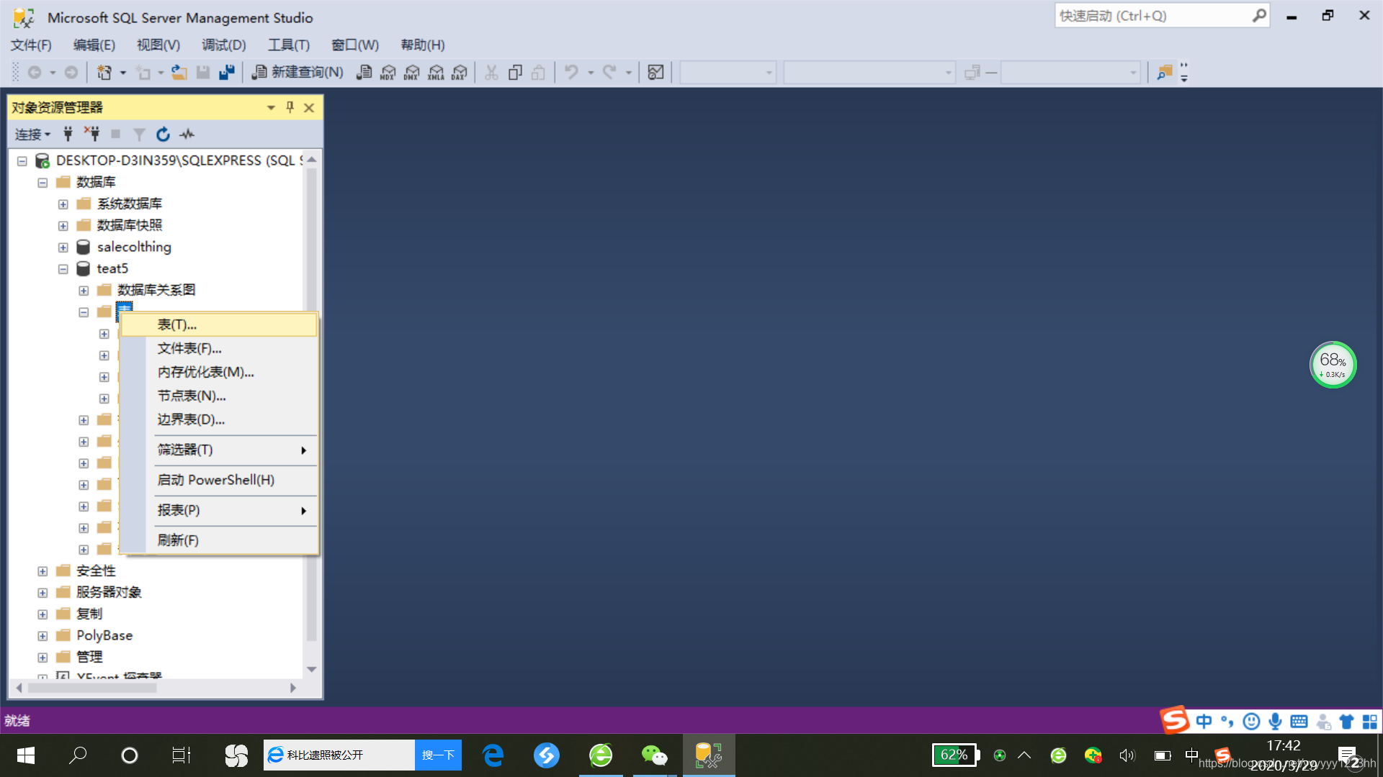Choose 文件表(F)... from context menu
The width and height of the screenshot is (1383, 777).
pos(219,348)
